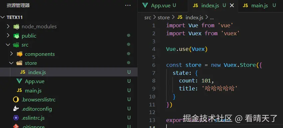Open .editorconfig in the file tree
Screen dimensions: 283x128
pos(69,109)
